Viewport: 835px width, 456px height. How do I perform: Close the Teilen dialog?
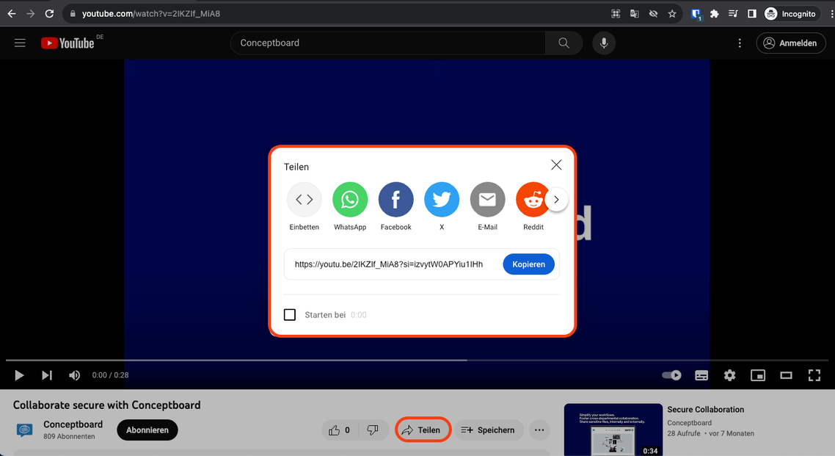[556, 165]
